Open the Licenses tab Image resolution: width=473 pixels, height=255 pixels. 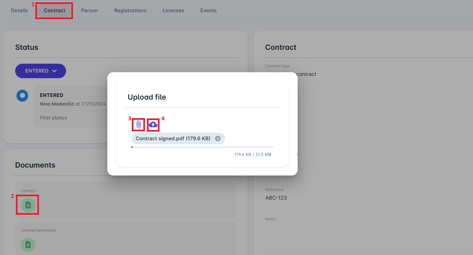pos(173,11)
